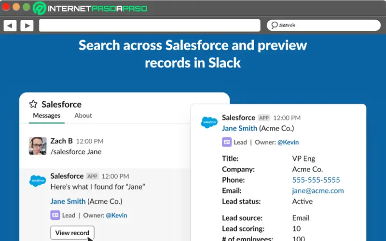The height and width of the screenshot is (241, 386).
Task: Click the purple Lead icon in record preview
Action: tap(226, 142)
